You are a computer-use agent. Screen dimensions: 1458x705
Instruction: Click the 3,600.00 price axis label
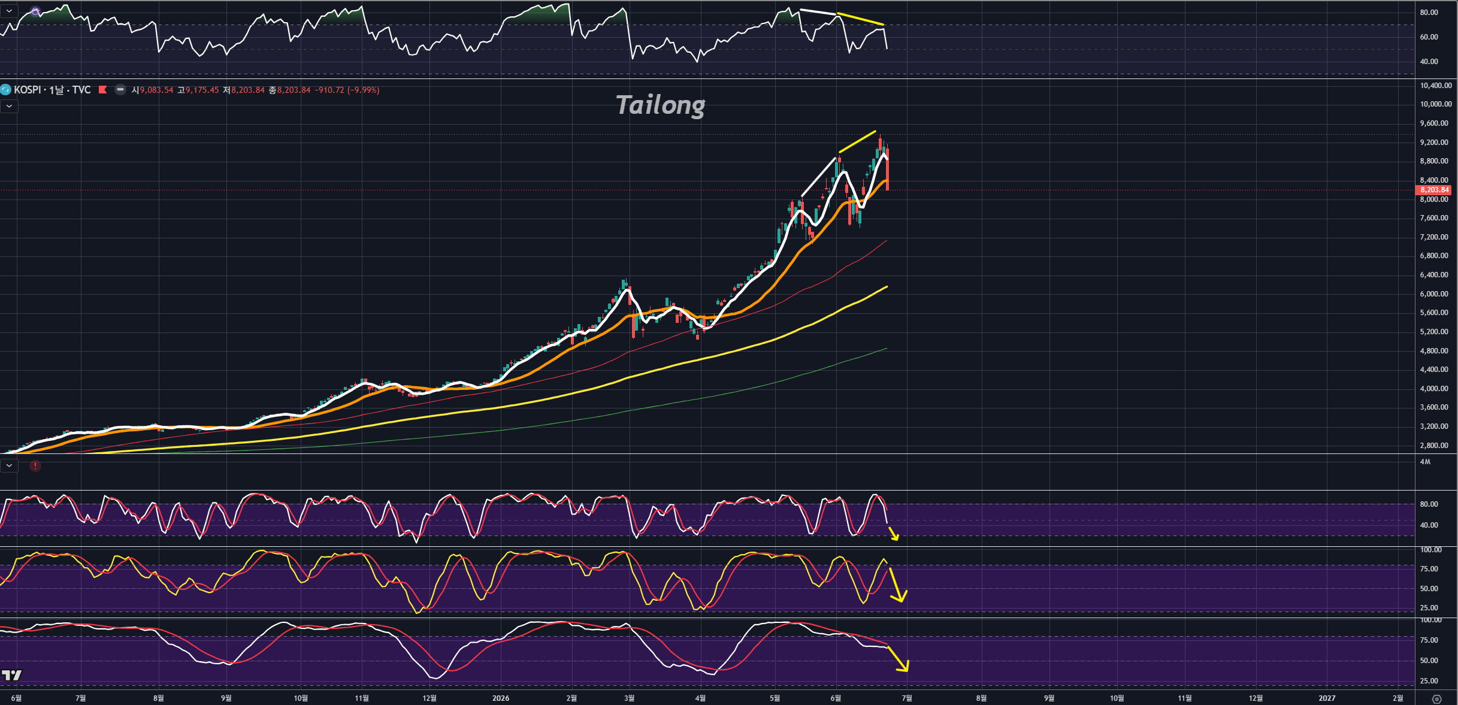(x=1434, y=407)
